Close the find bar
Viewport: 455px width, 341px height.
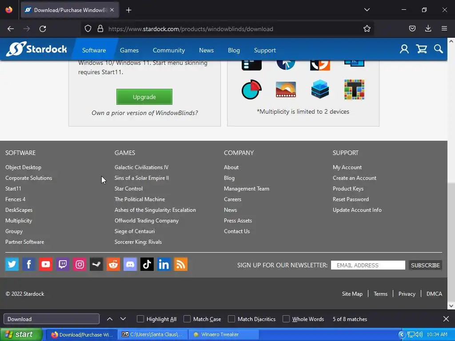446,319
